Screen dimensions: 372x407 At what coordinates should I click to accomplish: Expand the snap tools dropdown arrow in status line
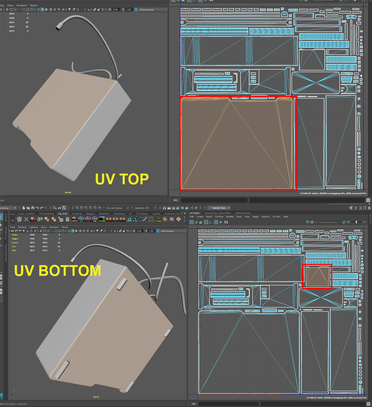click(x=104, y=208)
